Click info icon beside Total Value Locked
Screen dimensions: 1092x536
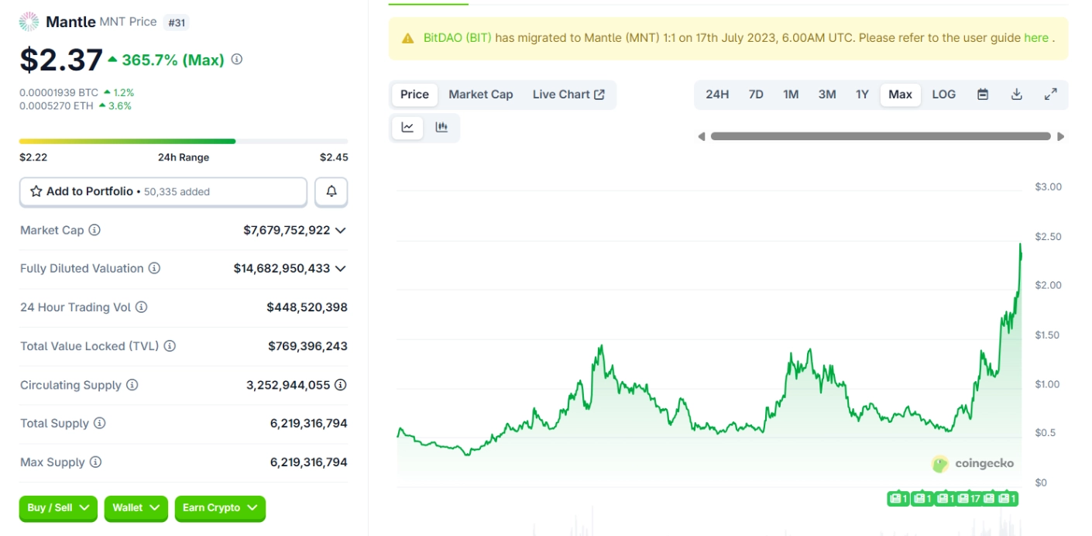tap(170, 346)
